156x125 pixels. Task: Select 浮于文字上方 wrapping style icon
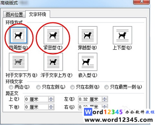point(53,62)
